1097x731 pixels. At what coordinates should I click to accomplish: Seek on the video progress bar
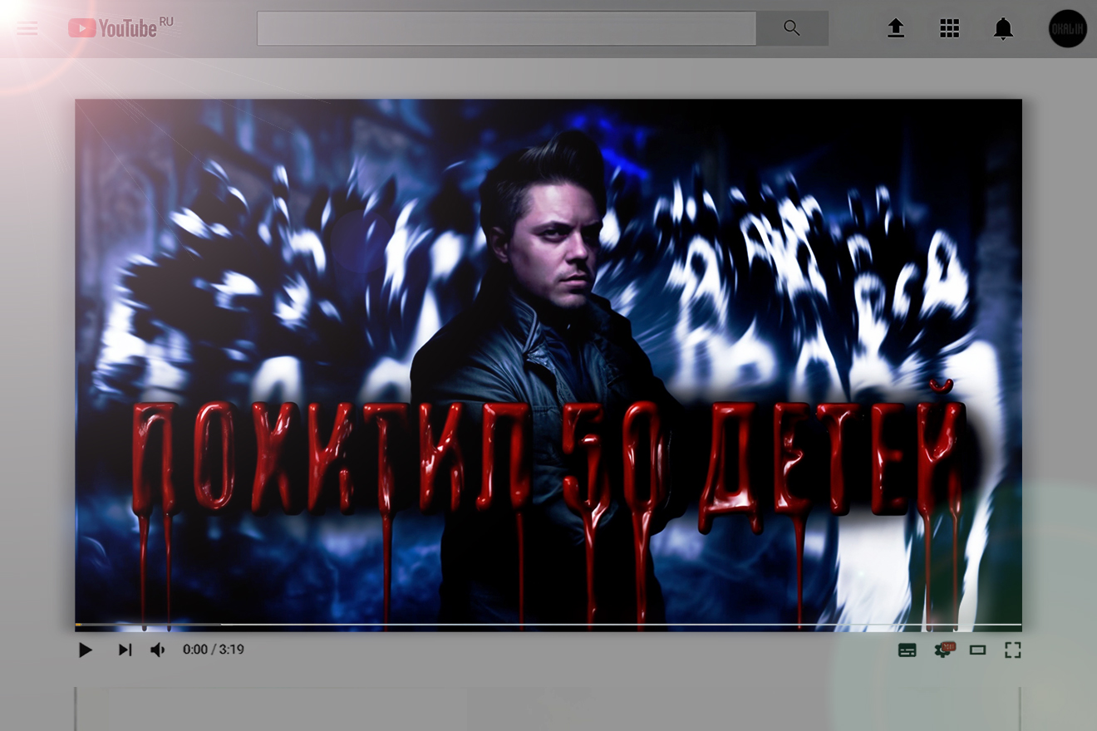[548, 625]
